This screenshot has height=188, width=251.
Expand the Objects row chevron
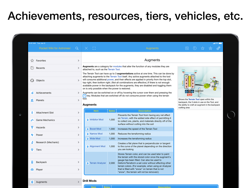tap(78, 80)
